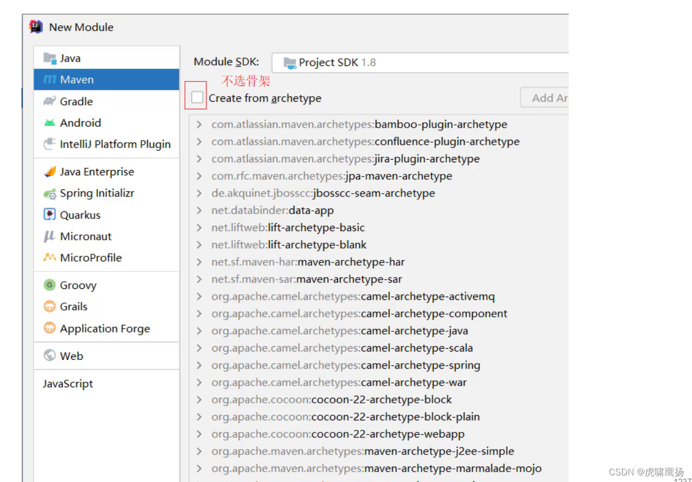The height and width of the screenshot is (482, 692).
Task: Select Maven in the module list
Action: (107, 80)
